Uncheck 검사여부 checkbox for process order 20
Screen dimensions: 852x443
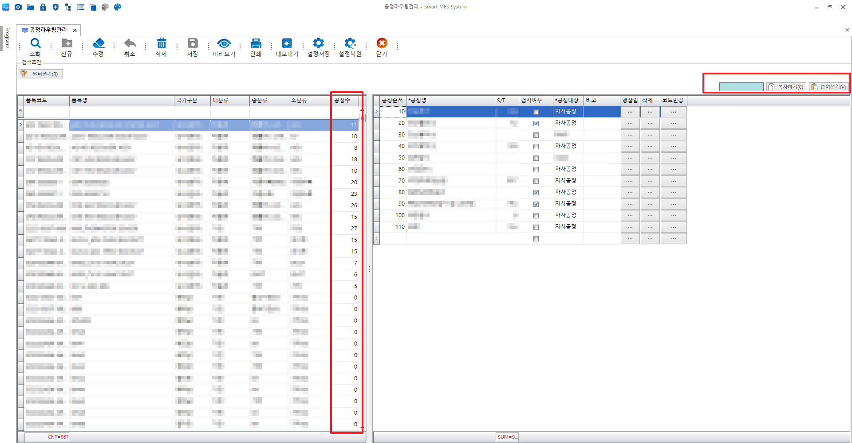(536, 124)
